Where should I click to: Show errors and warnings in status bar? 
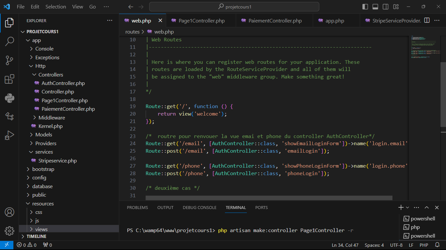pyautogui.click(x=27, y=245)
